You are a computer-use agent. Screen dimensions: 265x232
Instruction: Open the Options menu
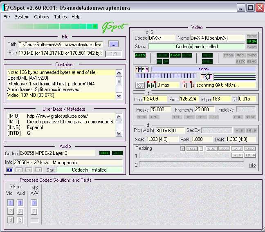click(x=42, y=17)
